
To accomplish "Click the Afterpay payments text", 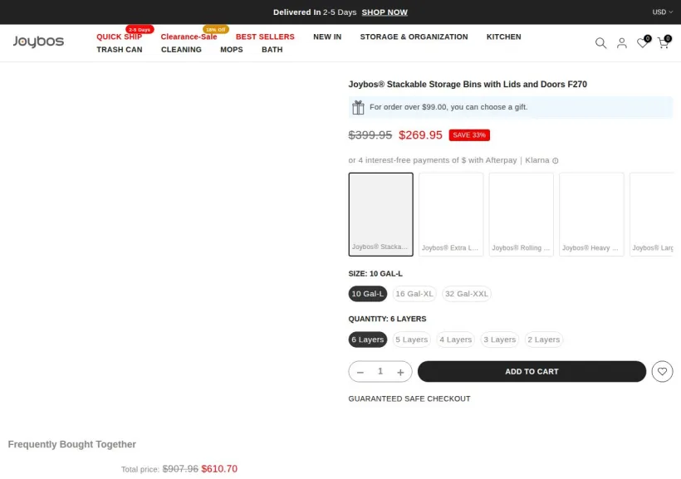I will [448, 160].
